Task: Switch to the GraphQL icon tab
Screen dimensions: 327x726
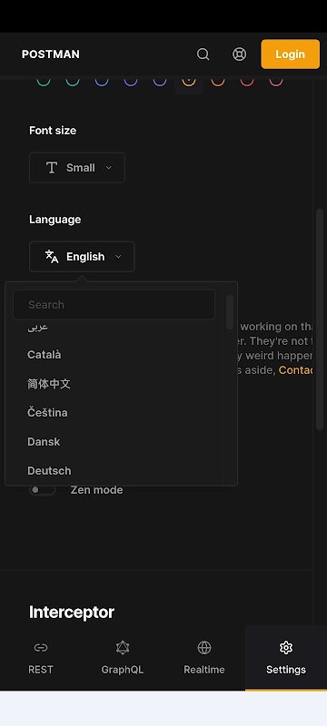Action: click(x=123, y=647)
